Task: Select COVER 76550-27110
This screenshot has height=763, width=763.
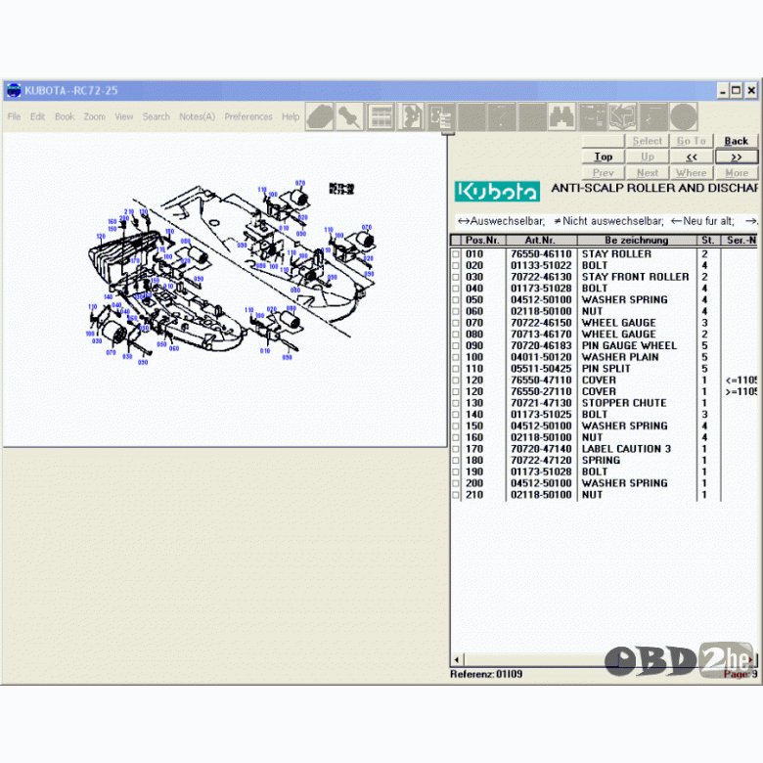Action: click(x=599, y=391)
